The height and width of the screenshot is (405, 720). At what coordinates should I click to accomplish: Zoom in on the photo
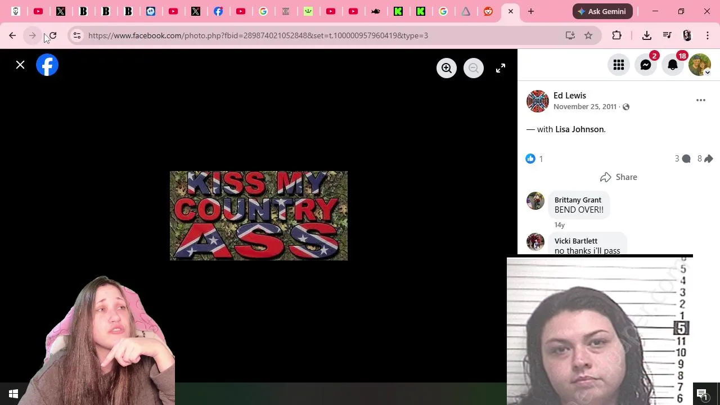coord(447,68)
